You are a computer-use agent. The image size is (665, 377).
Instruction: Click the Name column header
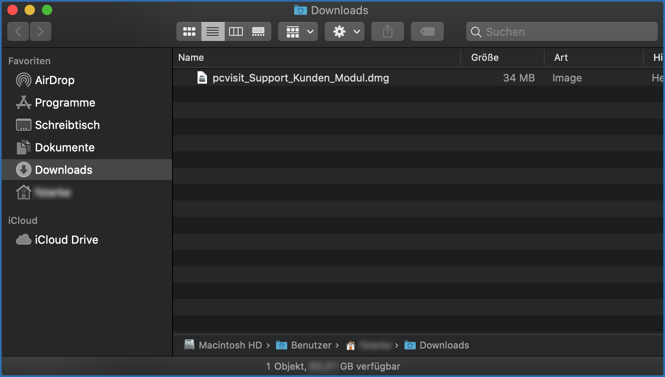click(x=191, y=57)
